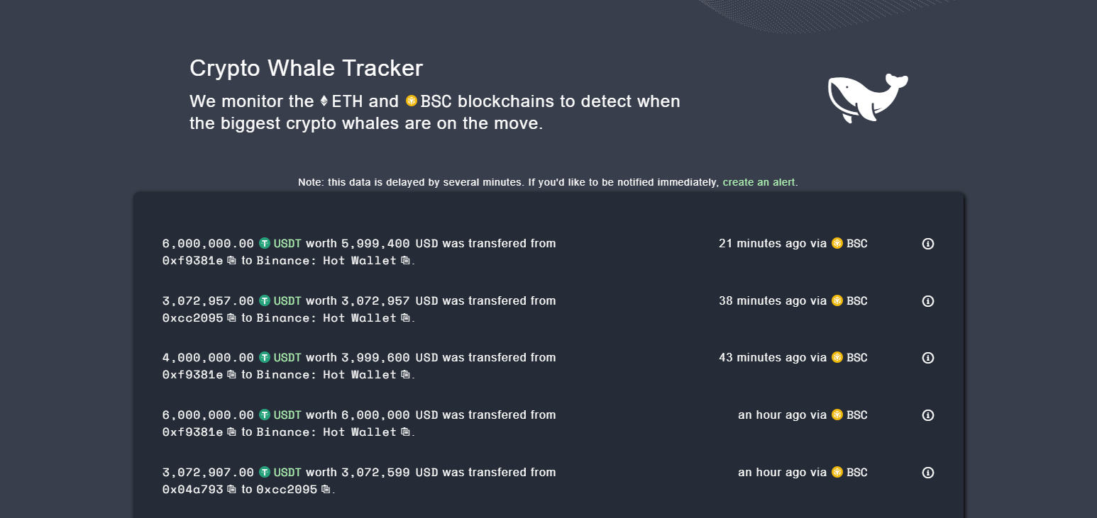Copy the 0x04a793 sender address
This screenshot has width=1097, height=518.
tap(231, 490)
